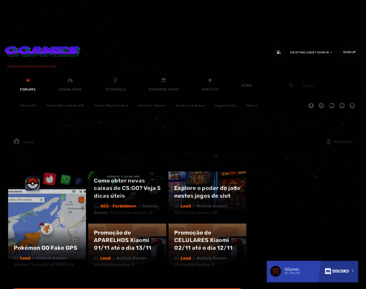Click the GGames logo
366x289 pixels.
coord(42,51)
